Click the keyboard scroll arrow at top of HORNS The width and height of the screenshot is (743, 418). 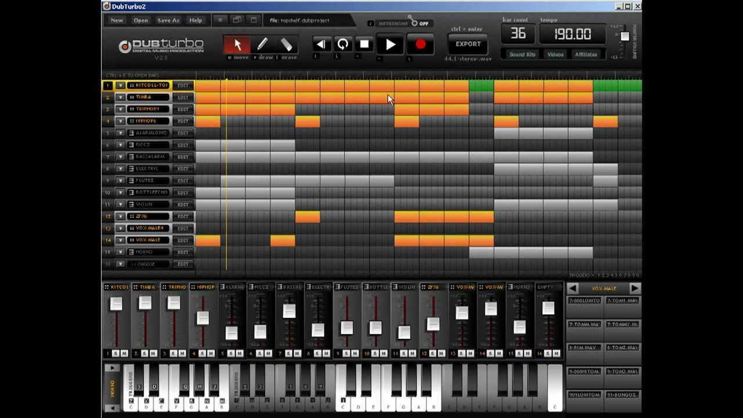(x=112, y=368)
